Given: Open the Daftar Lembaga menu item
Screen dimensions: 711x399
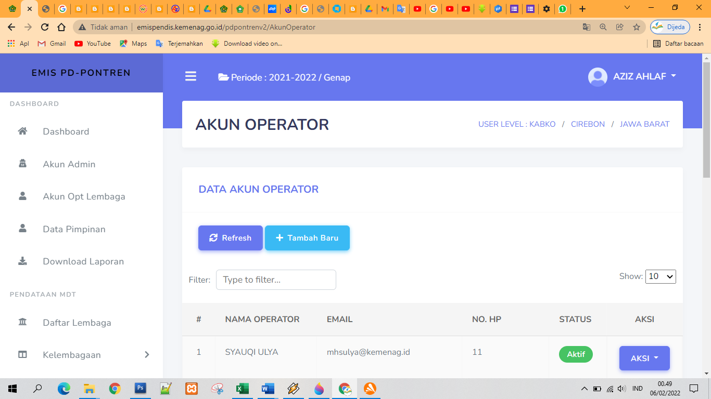Looking at the screenshot, I should coord(77,323).
